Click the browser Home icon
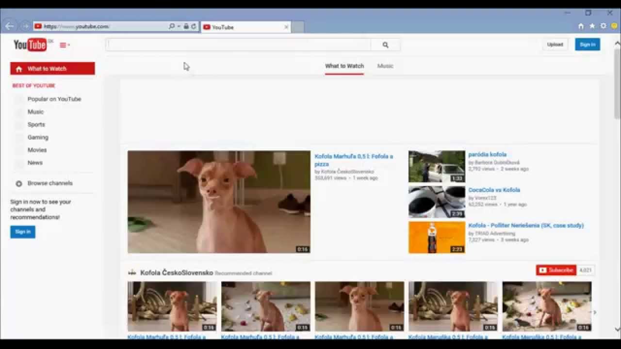 pyautogui.click(x=581, y=26)
